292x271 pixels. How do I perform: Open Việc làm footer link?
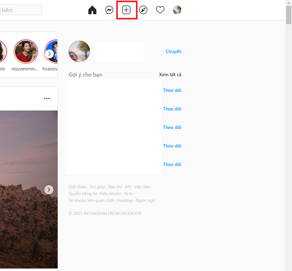pyautogui.click(x=142, y=187)
